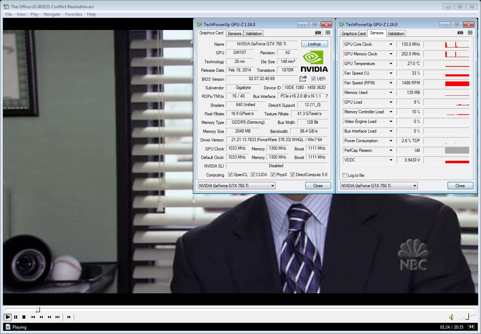Click the Lookup button
The height and width of the screenshot is (334, 481).
314,44
